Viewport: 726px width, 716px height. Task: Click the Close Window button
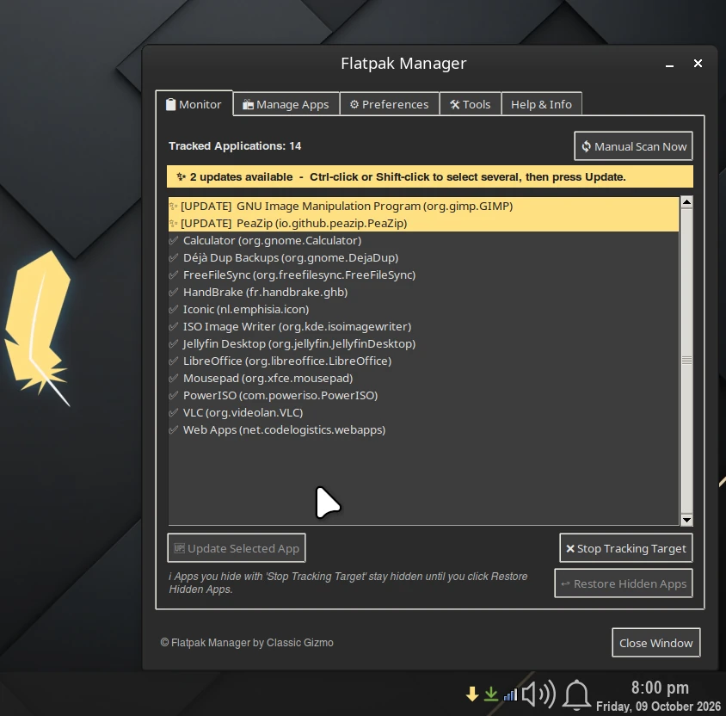pyautogui.click(x=656, y=643)
